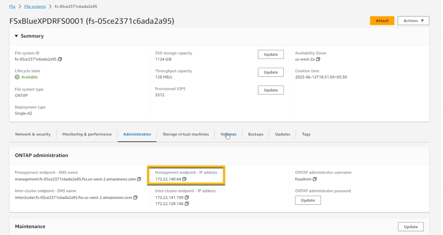443x235 pixels.
Task: Copy the management endpoint DNS name
Action: point(139,179)
